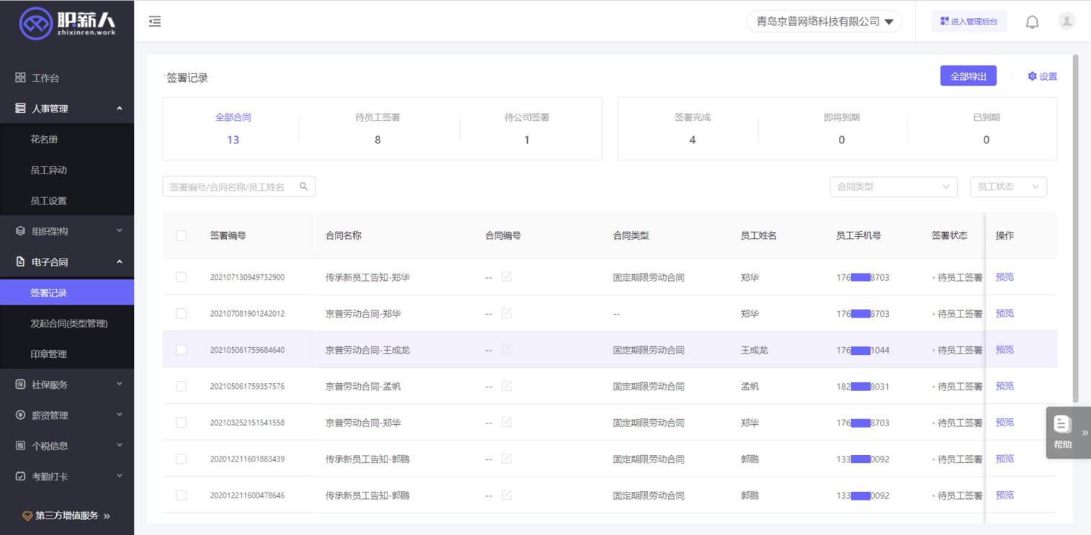The width and height of the screenshot is (1091, 535).
Task: Click the 人事管理 sidebar icon
Action: [x=20, y=109]
